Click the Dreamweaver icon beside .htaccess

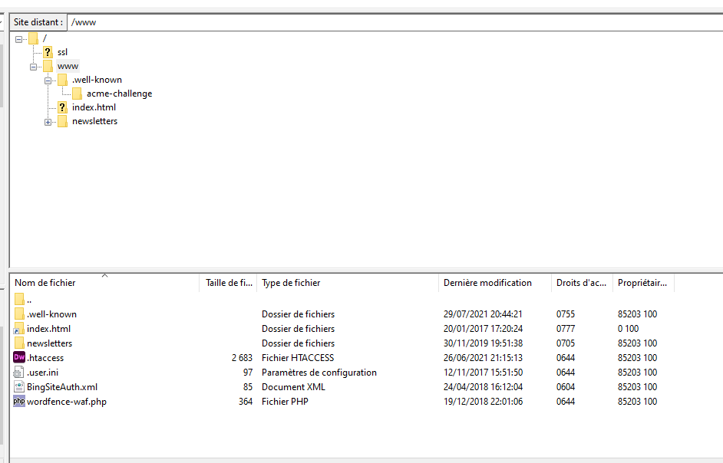click(x=19, y=357)
